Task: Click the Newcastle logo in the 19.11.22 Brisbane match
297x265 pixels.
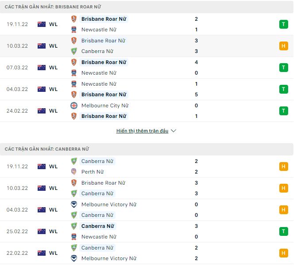Action: (74, 30)
